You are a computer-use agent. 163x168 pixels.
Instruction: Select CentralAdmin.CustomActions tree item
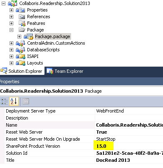tap(56, 43)
